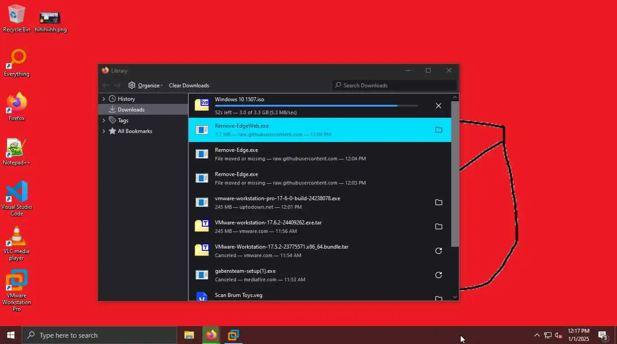The image size is (617, 344).
Task: Click the Windows 10 1507.iso file icon
Action: (202, 105)
